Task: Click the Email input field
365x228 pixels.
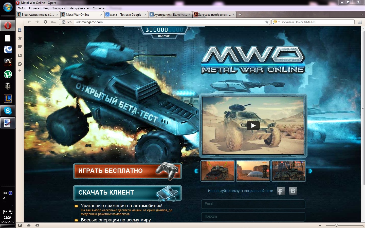Action: [253, 204]
